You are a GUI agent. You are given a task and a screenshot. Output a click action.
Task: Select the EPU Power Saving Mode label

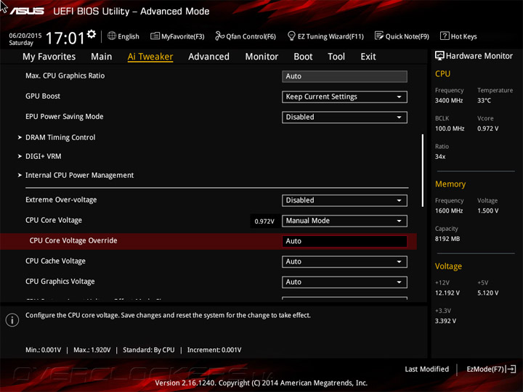65,116
